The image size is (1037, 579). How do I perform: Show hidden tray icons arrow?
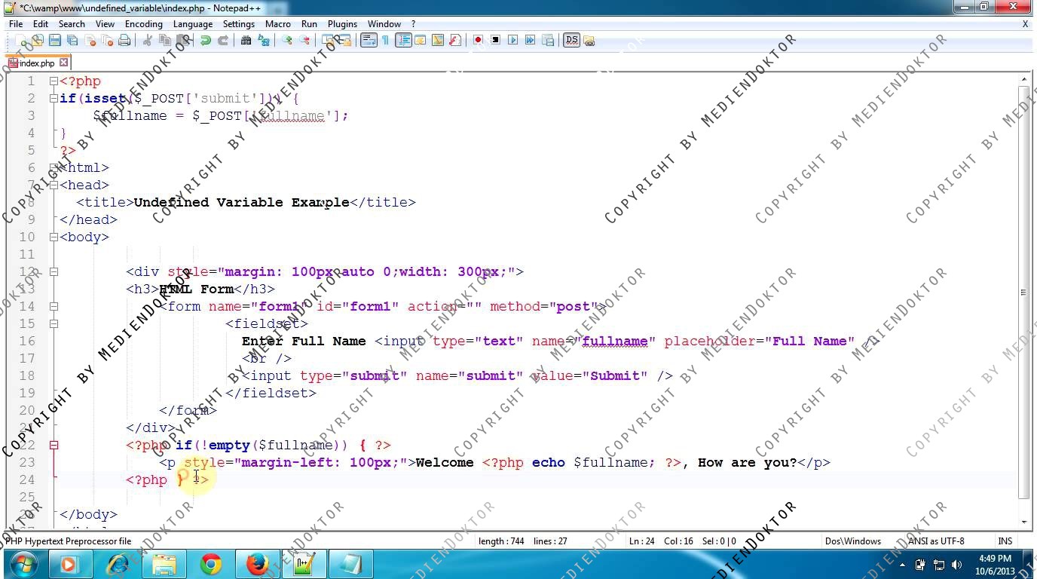pyautogui.click(x=902, y=564)
